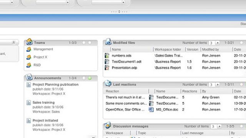
Task: Click the Modified files panel icon
Action: 108,42
